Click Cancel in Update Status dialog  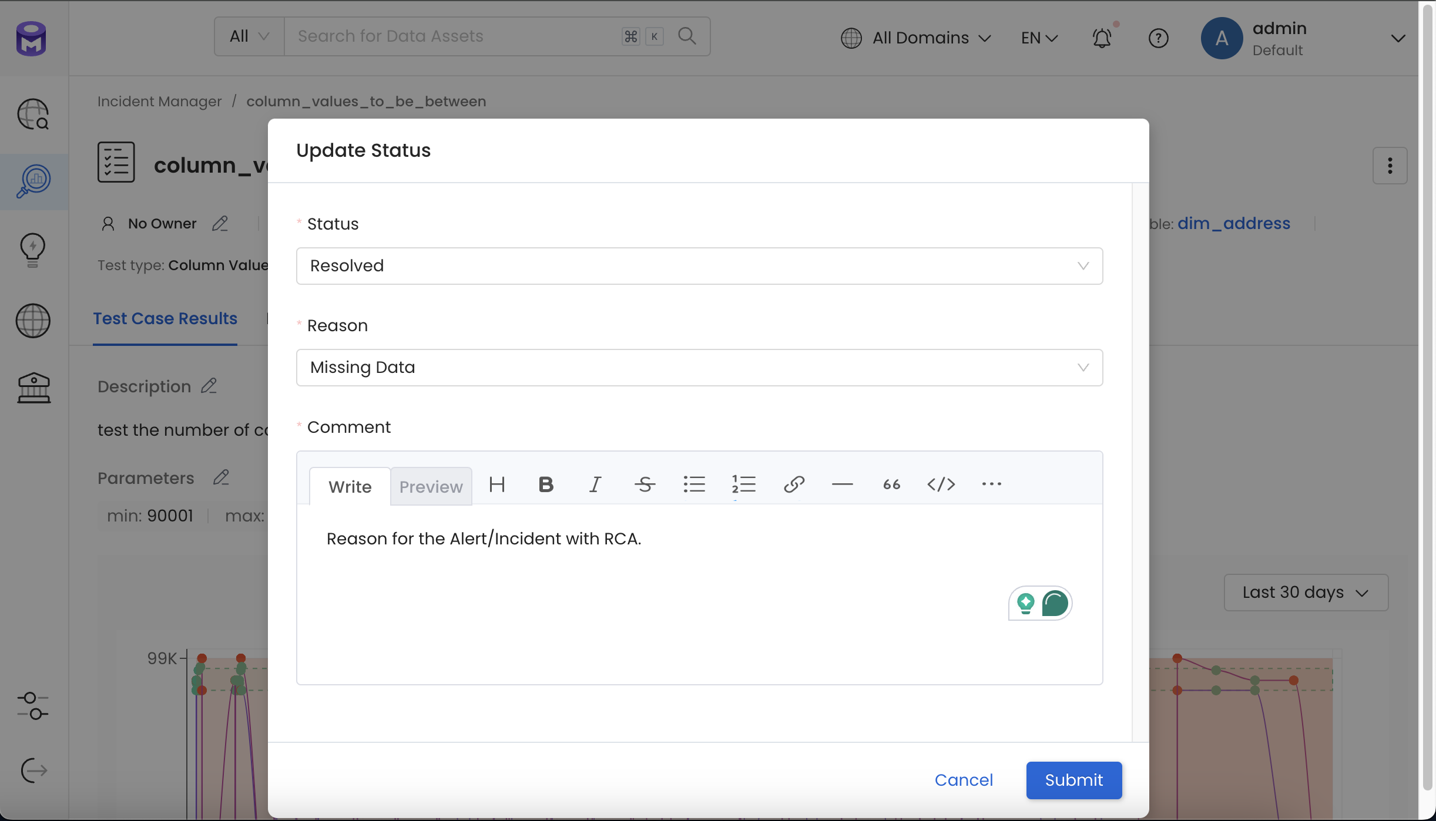pyautogui.click(x=964, y=780)
